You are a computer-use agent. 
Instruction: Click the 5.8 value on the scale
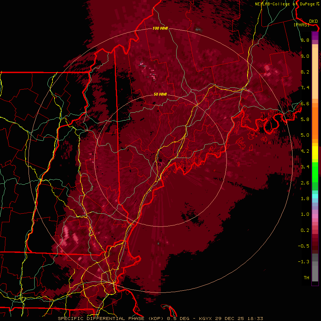pos(305,119)
